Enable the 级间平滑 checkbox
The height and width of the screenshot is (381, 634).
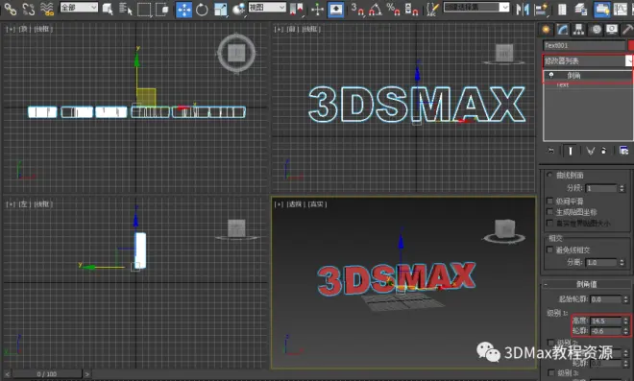point(549,201)
